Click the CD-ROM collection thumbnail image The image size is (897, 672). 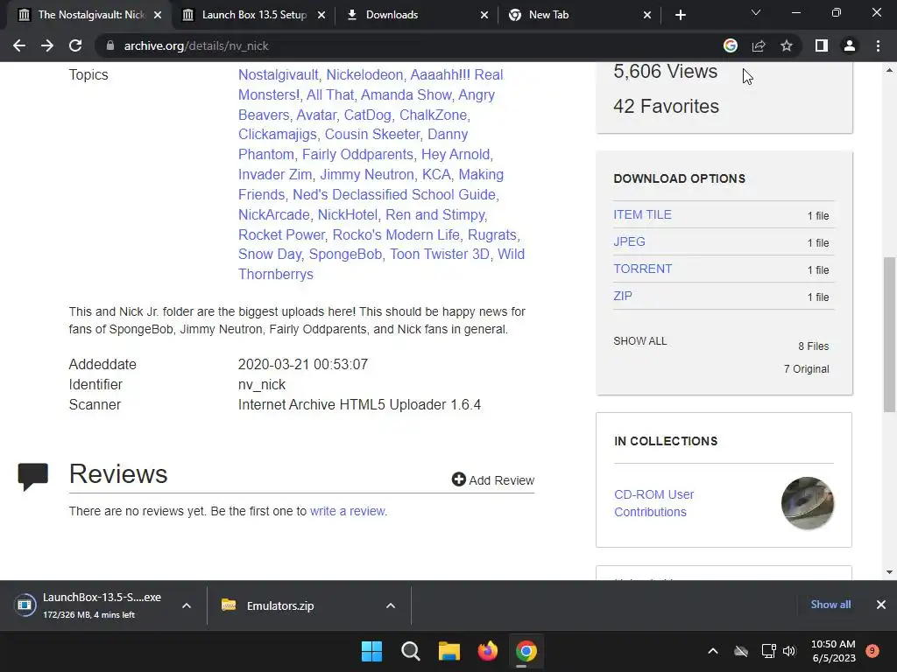807,503
